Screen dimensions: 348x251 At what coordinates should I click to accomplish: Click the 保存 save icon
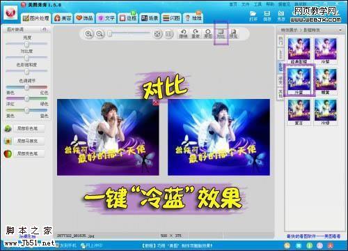(267, 16)
